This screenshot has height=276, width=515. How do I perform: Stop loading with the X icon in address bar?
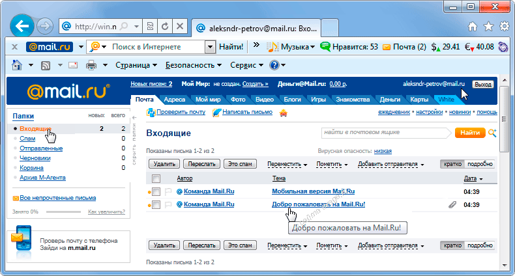click(x=180, y=26)
